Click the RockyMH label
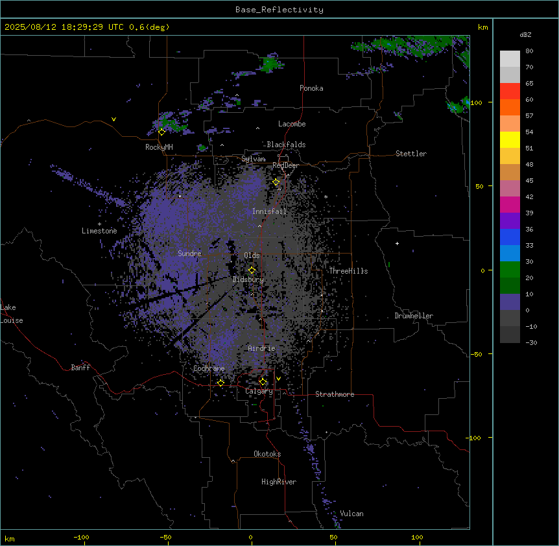 pyautogui.click(x=159, y=147)
